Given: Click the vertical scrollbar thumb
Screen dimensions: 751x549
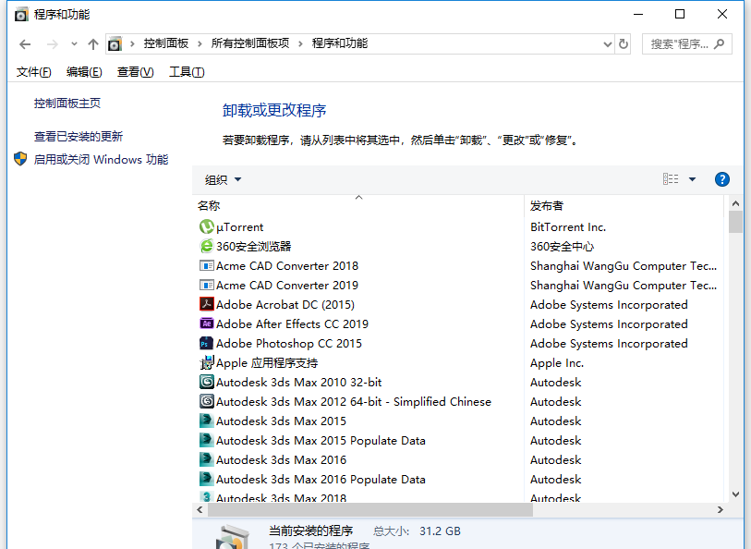Looking at the screenshot, I should [735, 222].
